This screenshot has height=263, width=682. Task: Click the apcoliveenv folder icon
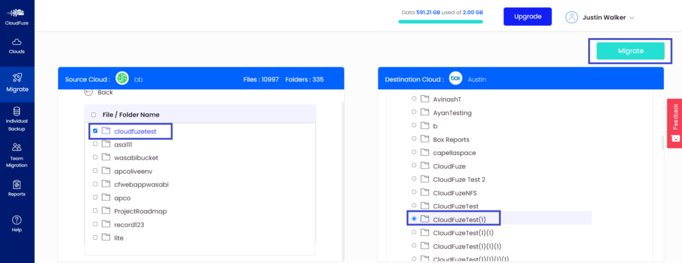[106, 171]
